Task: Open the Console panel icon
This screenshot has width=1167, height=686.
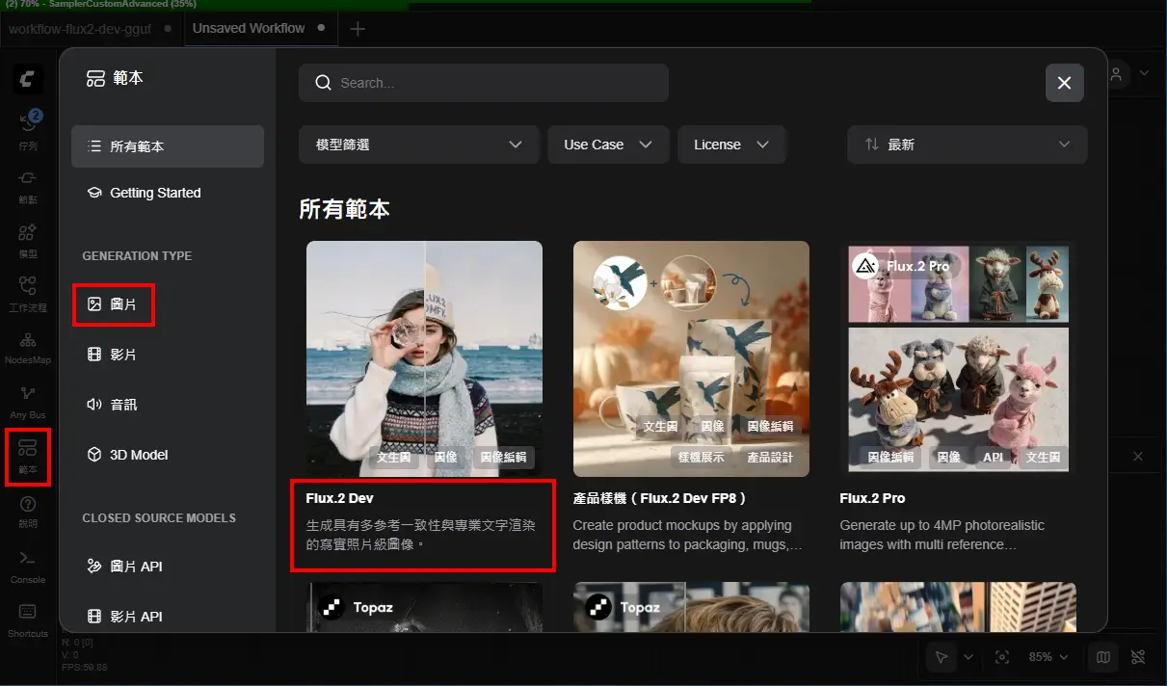Action: point(28,566)
